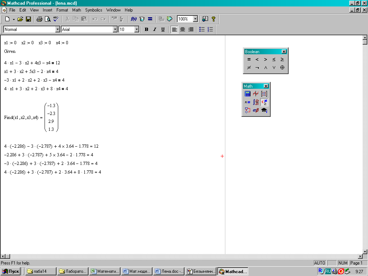Click the Insert Function f(x) icon
The width and height of the screenshot is (368, 276).
pyautogui.click(x=134, y=19)
